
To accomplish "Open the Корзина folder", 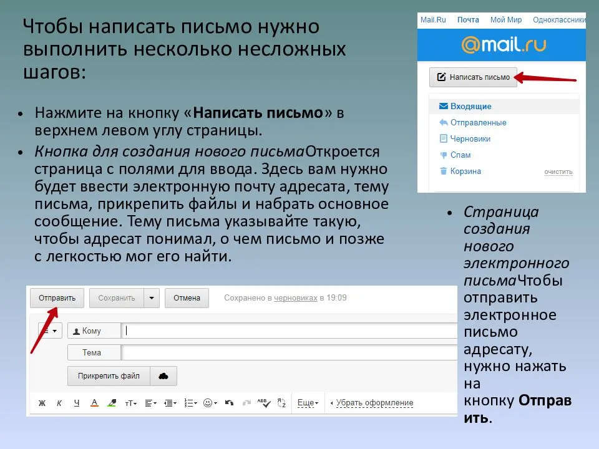I will point(465,171).
